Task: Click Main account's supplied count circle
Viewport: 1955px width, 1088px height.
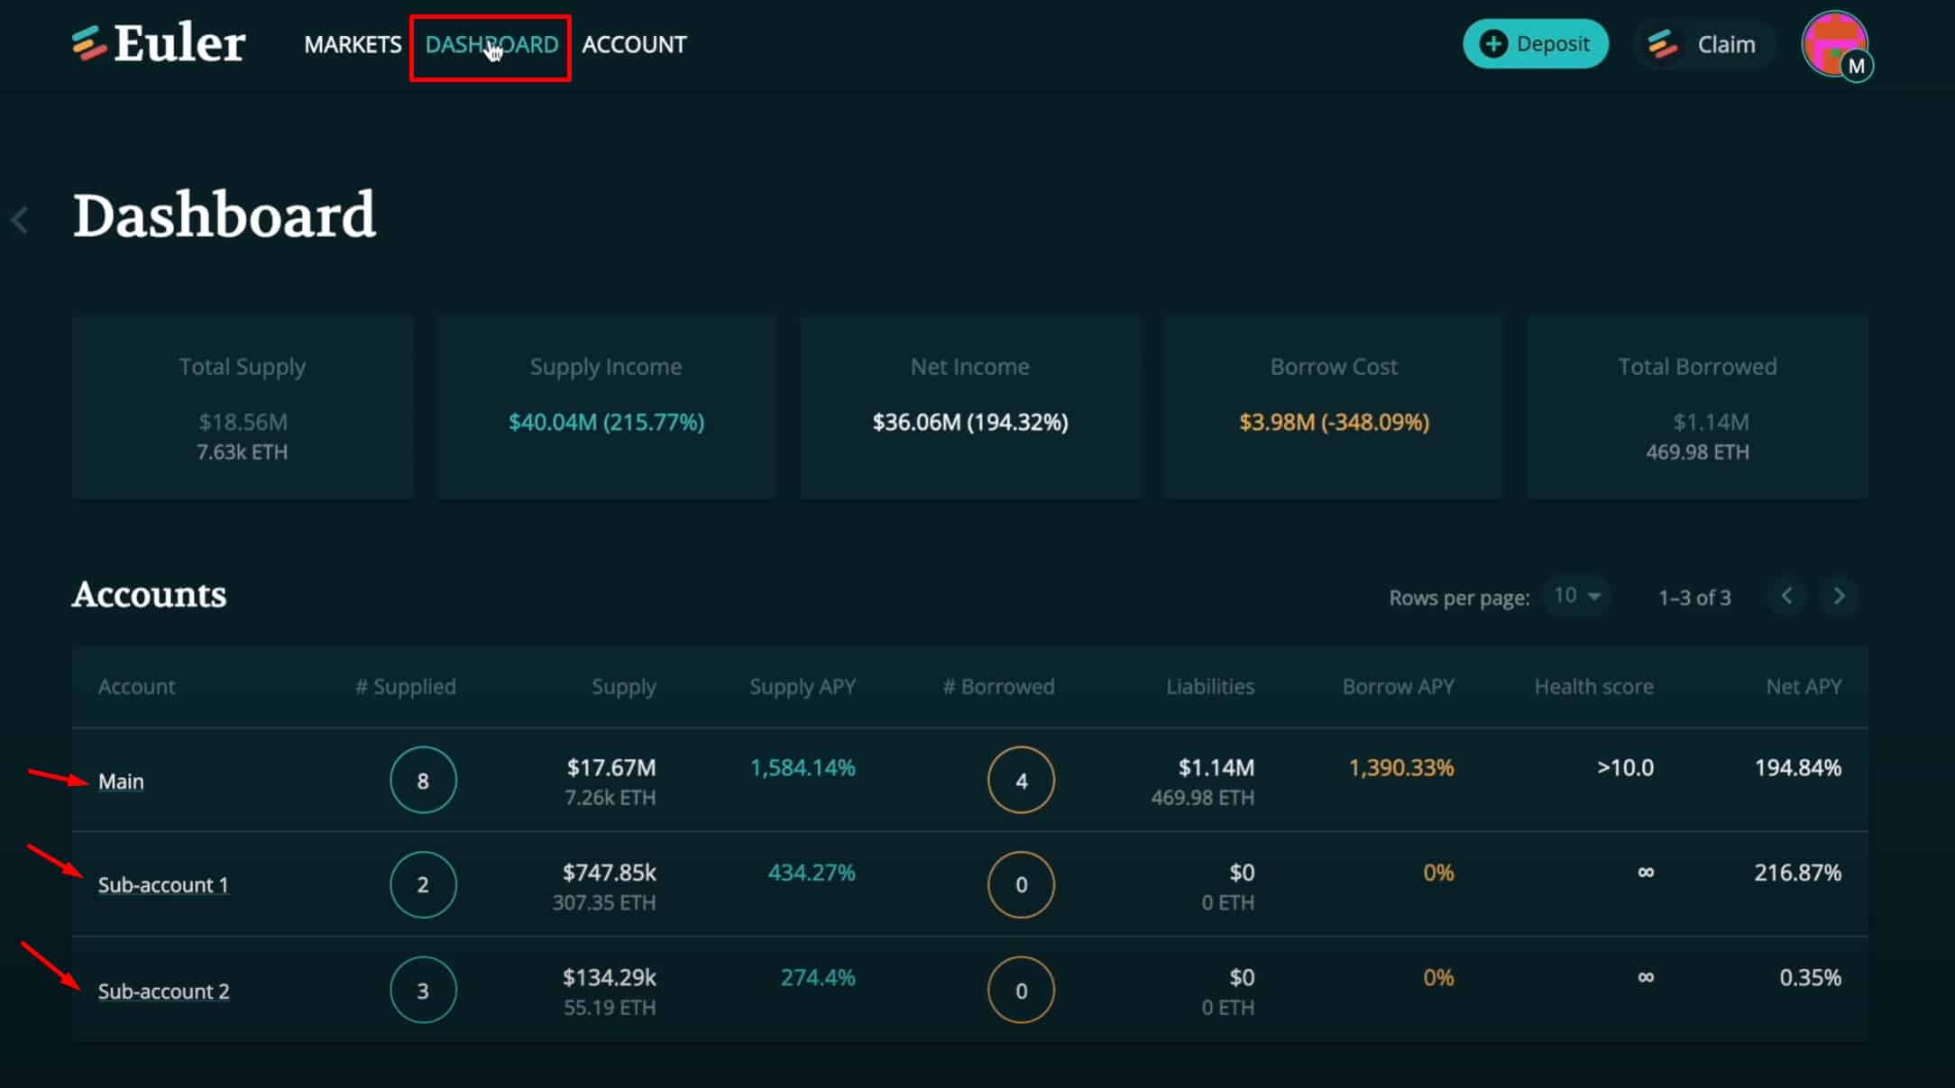Action: [x=423, y=781]
